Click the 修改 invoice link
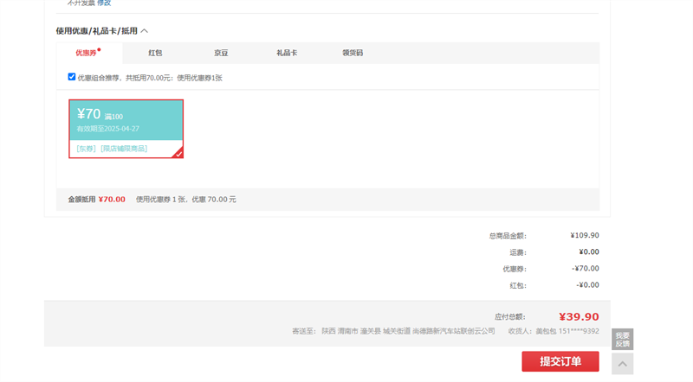Image resolution: width=693 pixels, height=382 pixels. [x=104, y=3]
